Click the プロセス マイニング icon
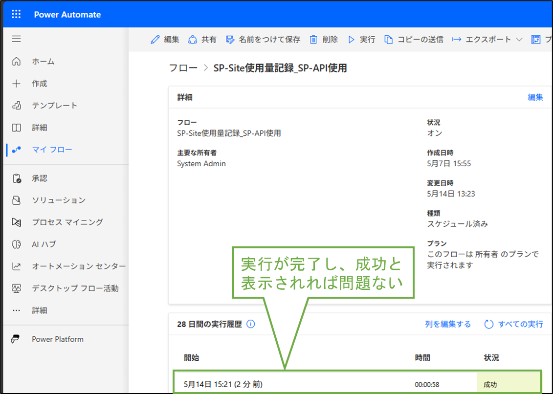Viewport: 553px width, 394px height. (16, 222)
